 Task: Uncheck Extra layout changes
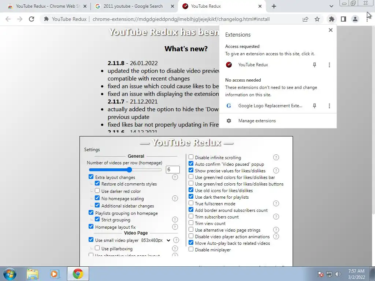click(91, 177)
